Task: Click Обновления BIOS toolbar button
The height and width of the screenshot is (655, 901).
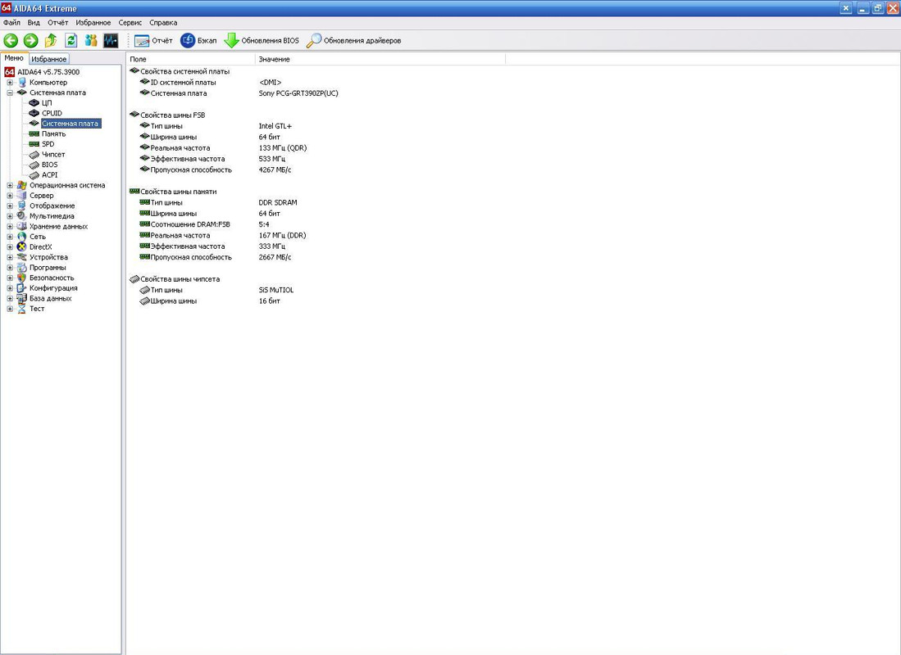Action: [262, 41]
